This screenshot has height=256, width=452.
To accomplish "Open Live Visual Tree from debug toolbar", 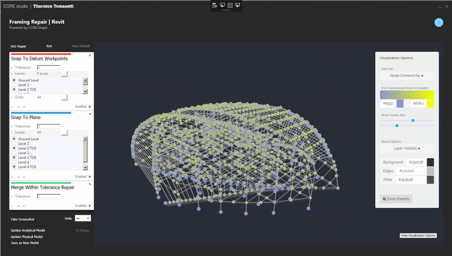I will (215, 5).
